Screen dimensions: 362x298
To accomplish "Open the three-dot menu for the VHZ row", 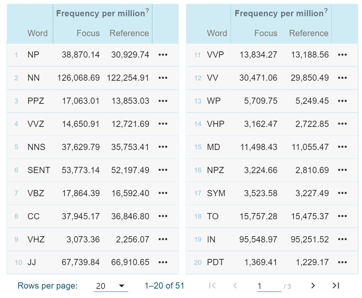I will 163,239.
